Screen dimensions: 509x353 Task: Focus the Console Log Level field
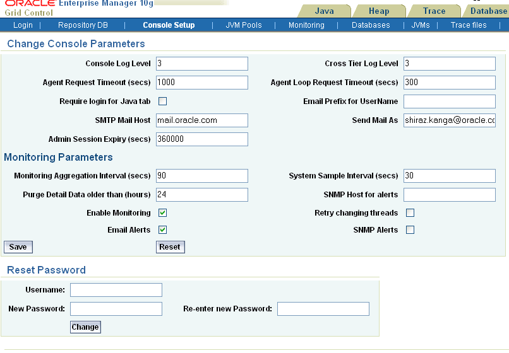point(202,64)
